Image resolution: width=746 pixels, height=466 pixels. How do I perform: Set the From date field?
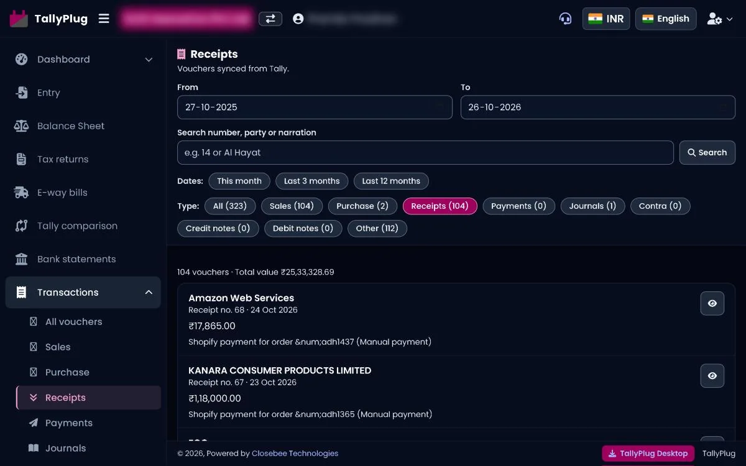pyautogui.click(x=315, y=107)
